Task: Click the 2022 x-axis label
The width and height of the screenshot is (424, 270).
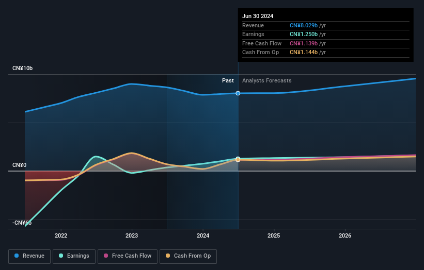Action: (61, 235)
